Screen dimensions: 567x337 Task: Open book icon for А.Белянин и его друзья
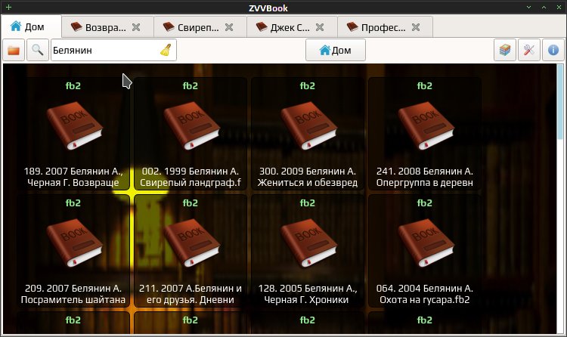click(192, 243)
